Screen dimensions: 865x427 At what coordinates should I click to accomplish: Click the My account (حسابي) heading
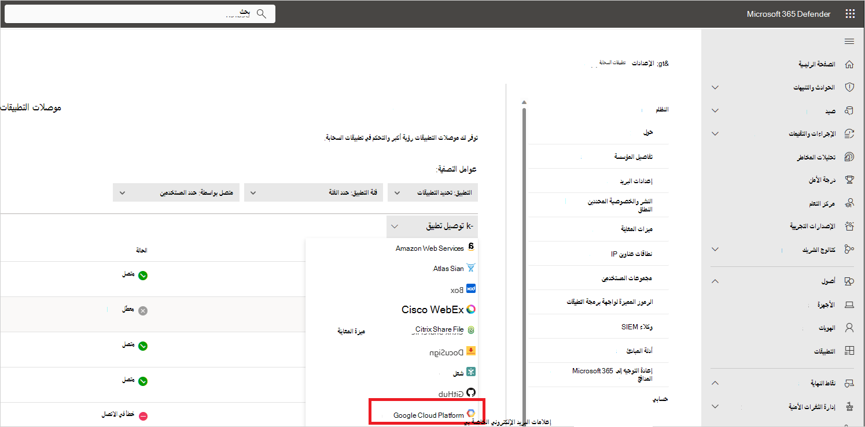tap(660, 399)
